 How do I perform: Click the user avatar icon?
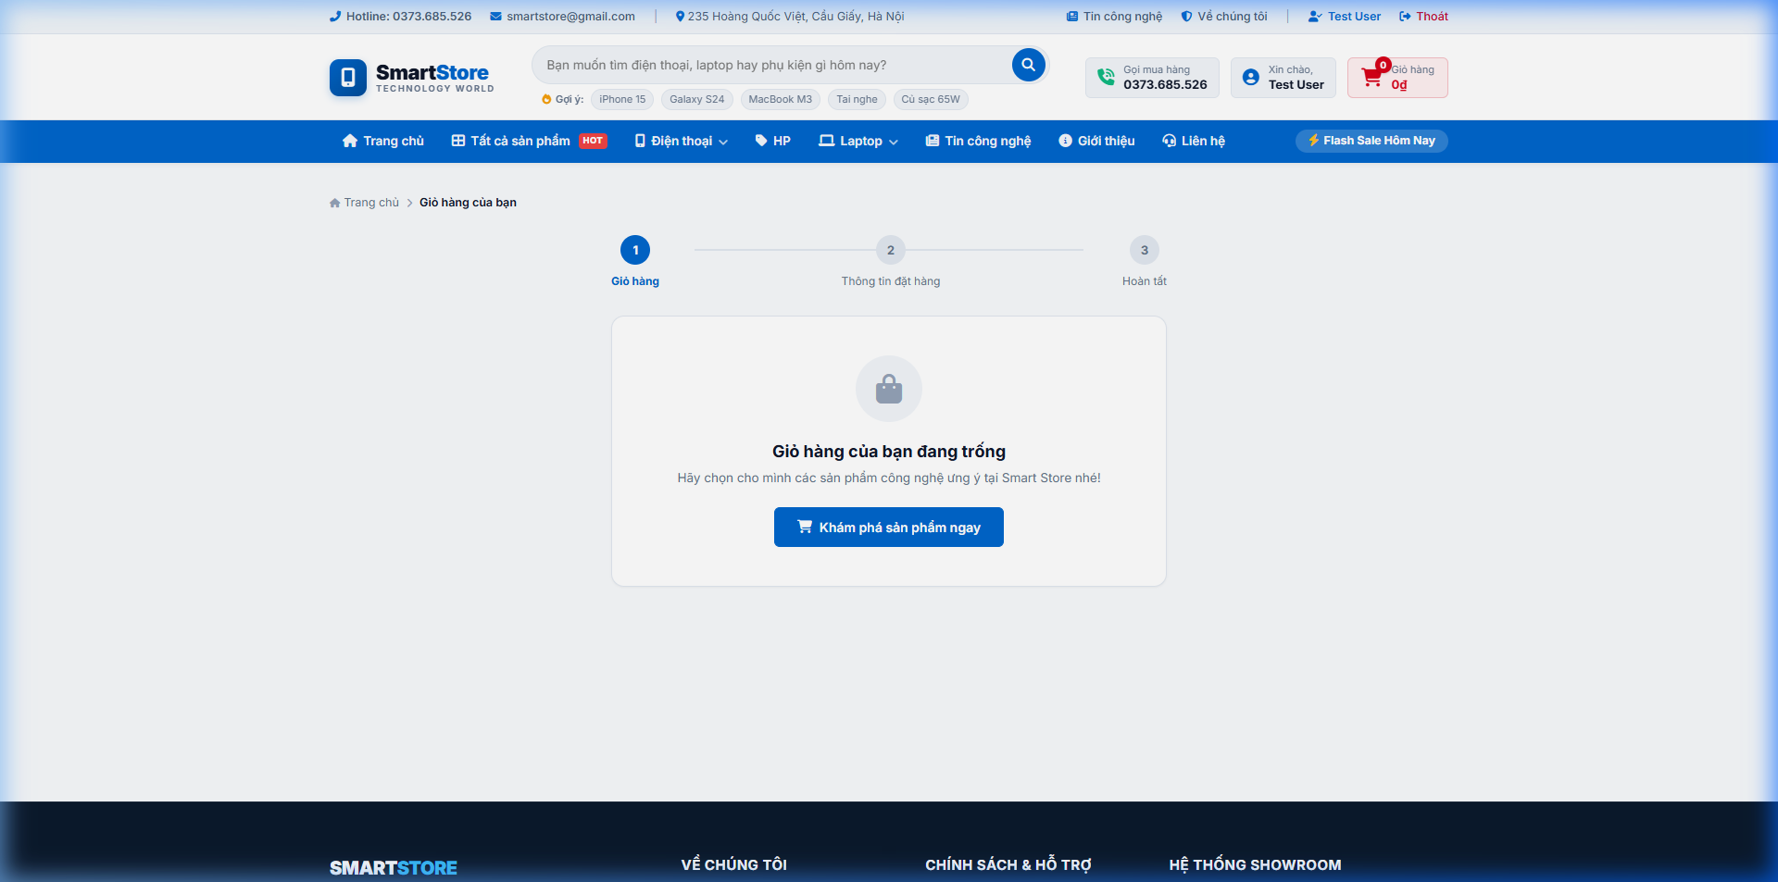(1251, 78)
